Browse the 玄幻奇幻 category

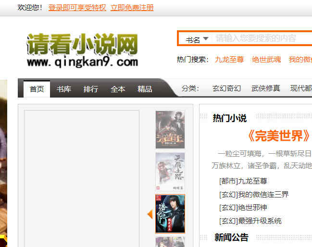coord(226,88)
